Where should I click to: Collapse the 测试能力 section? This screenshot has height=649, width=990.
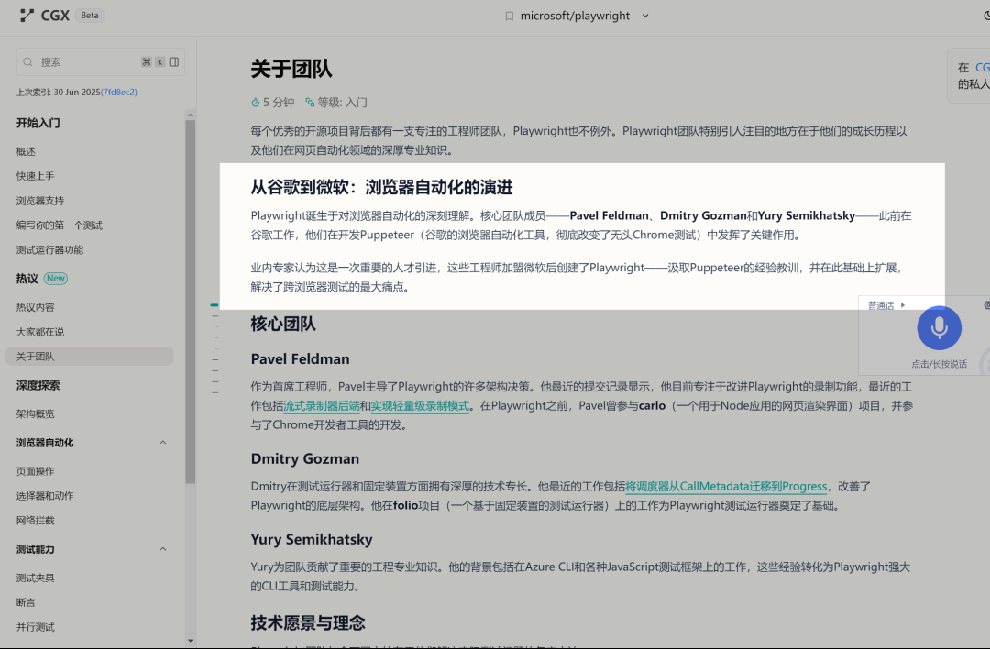163,549
